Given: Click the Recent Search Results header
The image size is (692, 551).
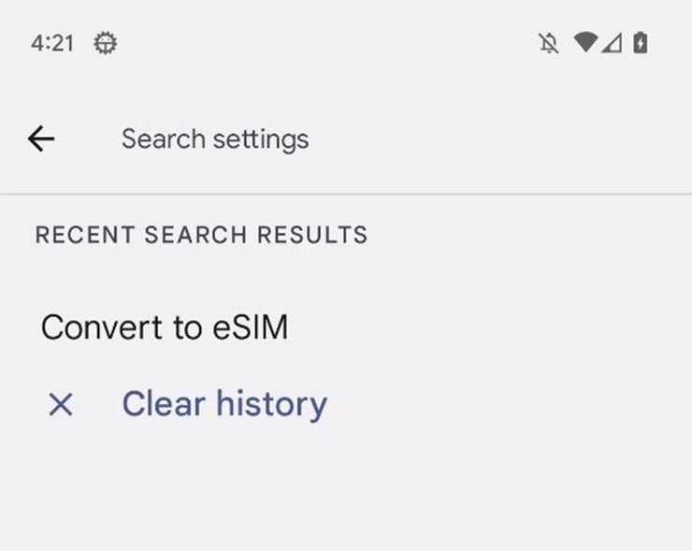Looking at the screenshot, I should [x=201, y=235].
